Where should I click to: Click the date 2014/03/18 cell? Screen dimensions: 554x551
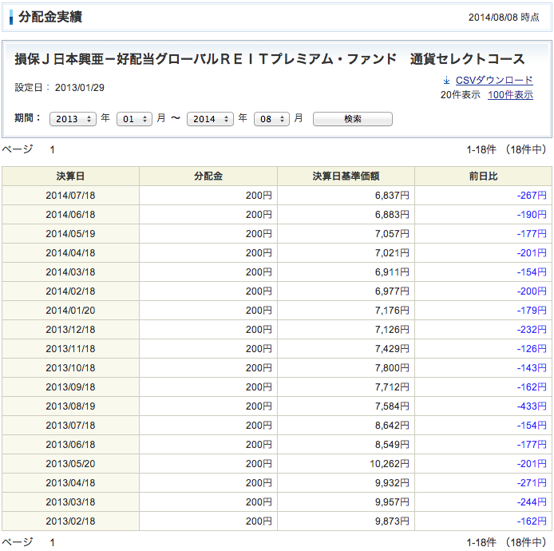point(70,272)
